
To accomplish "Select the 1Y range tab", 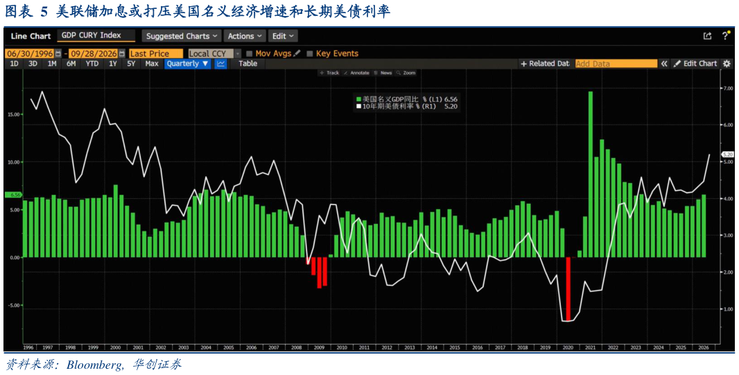I will pos(112,64).
